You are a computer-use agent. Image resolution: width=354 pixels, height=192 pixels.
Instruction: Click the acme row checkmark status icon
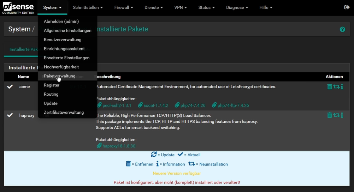coord(10,86)
